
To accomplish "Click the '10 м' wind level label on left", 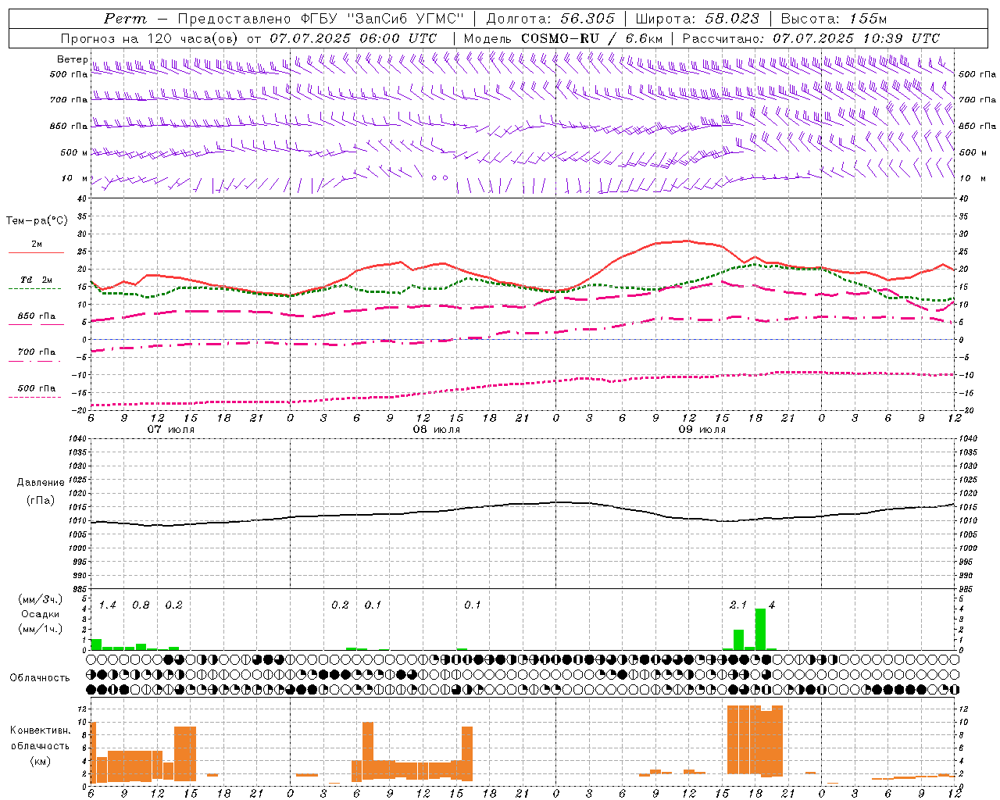I will (x=75, y=178).
